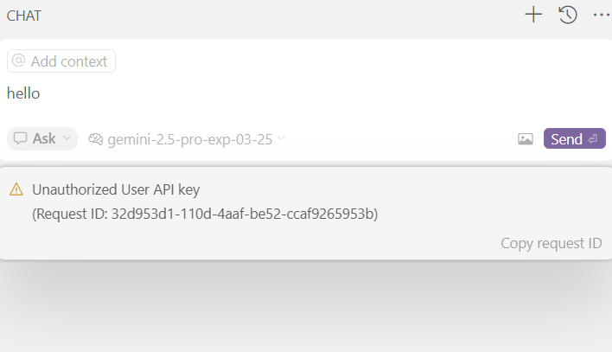Open the Ask mode dropdown
The height and width of the screenshot is (352, 612).
42,138
